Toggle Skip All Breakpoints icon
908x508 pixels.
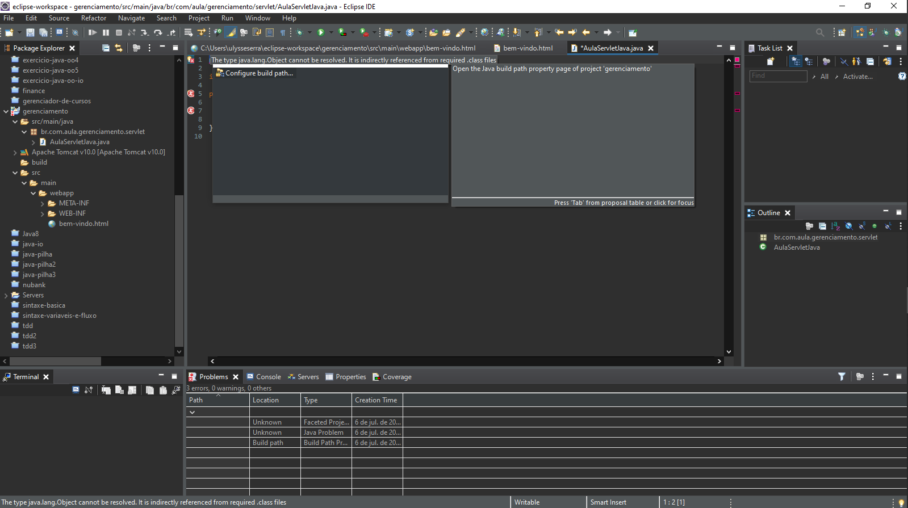[75, 33]
